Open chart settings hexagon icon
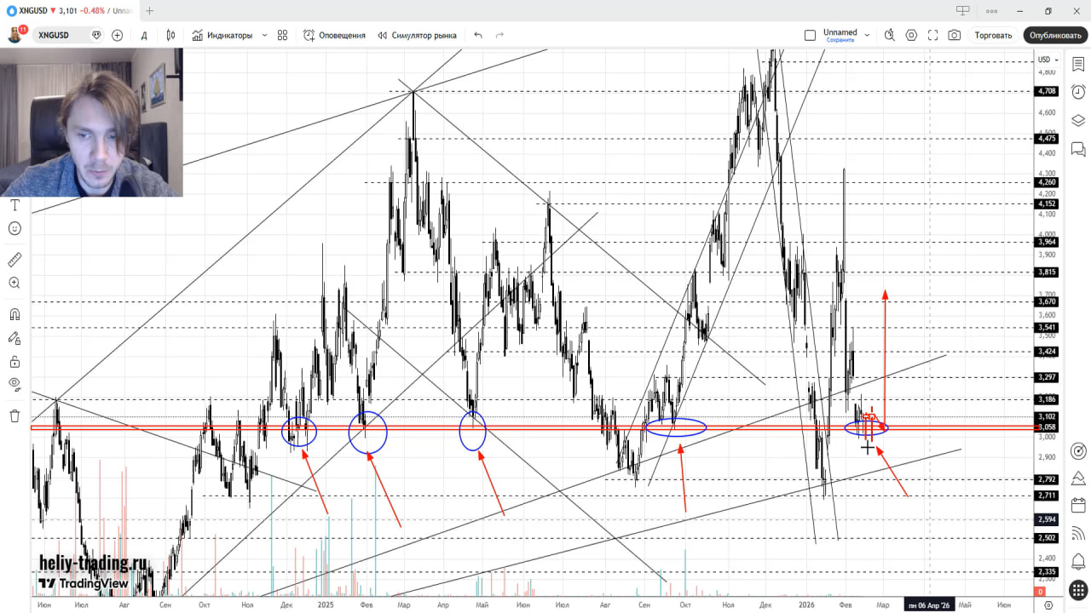This screenshot has height=613, width=1091. pos(911,35)
